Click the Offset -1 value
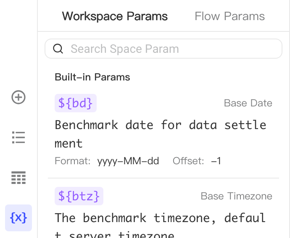This screenshot has width=290, height=238. (216, 161)
